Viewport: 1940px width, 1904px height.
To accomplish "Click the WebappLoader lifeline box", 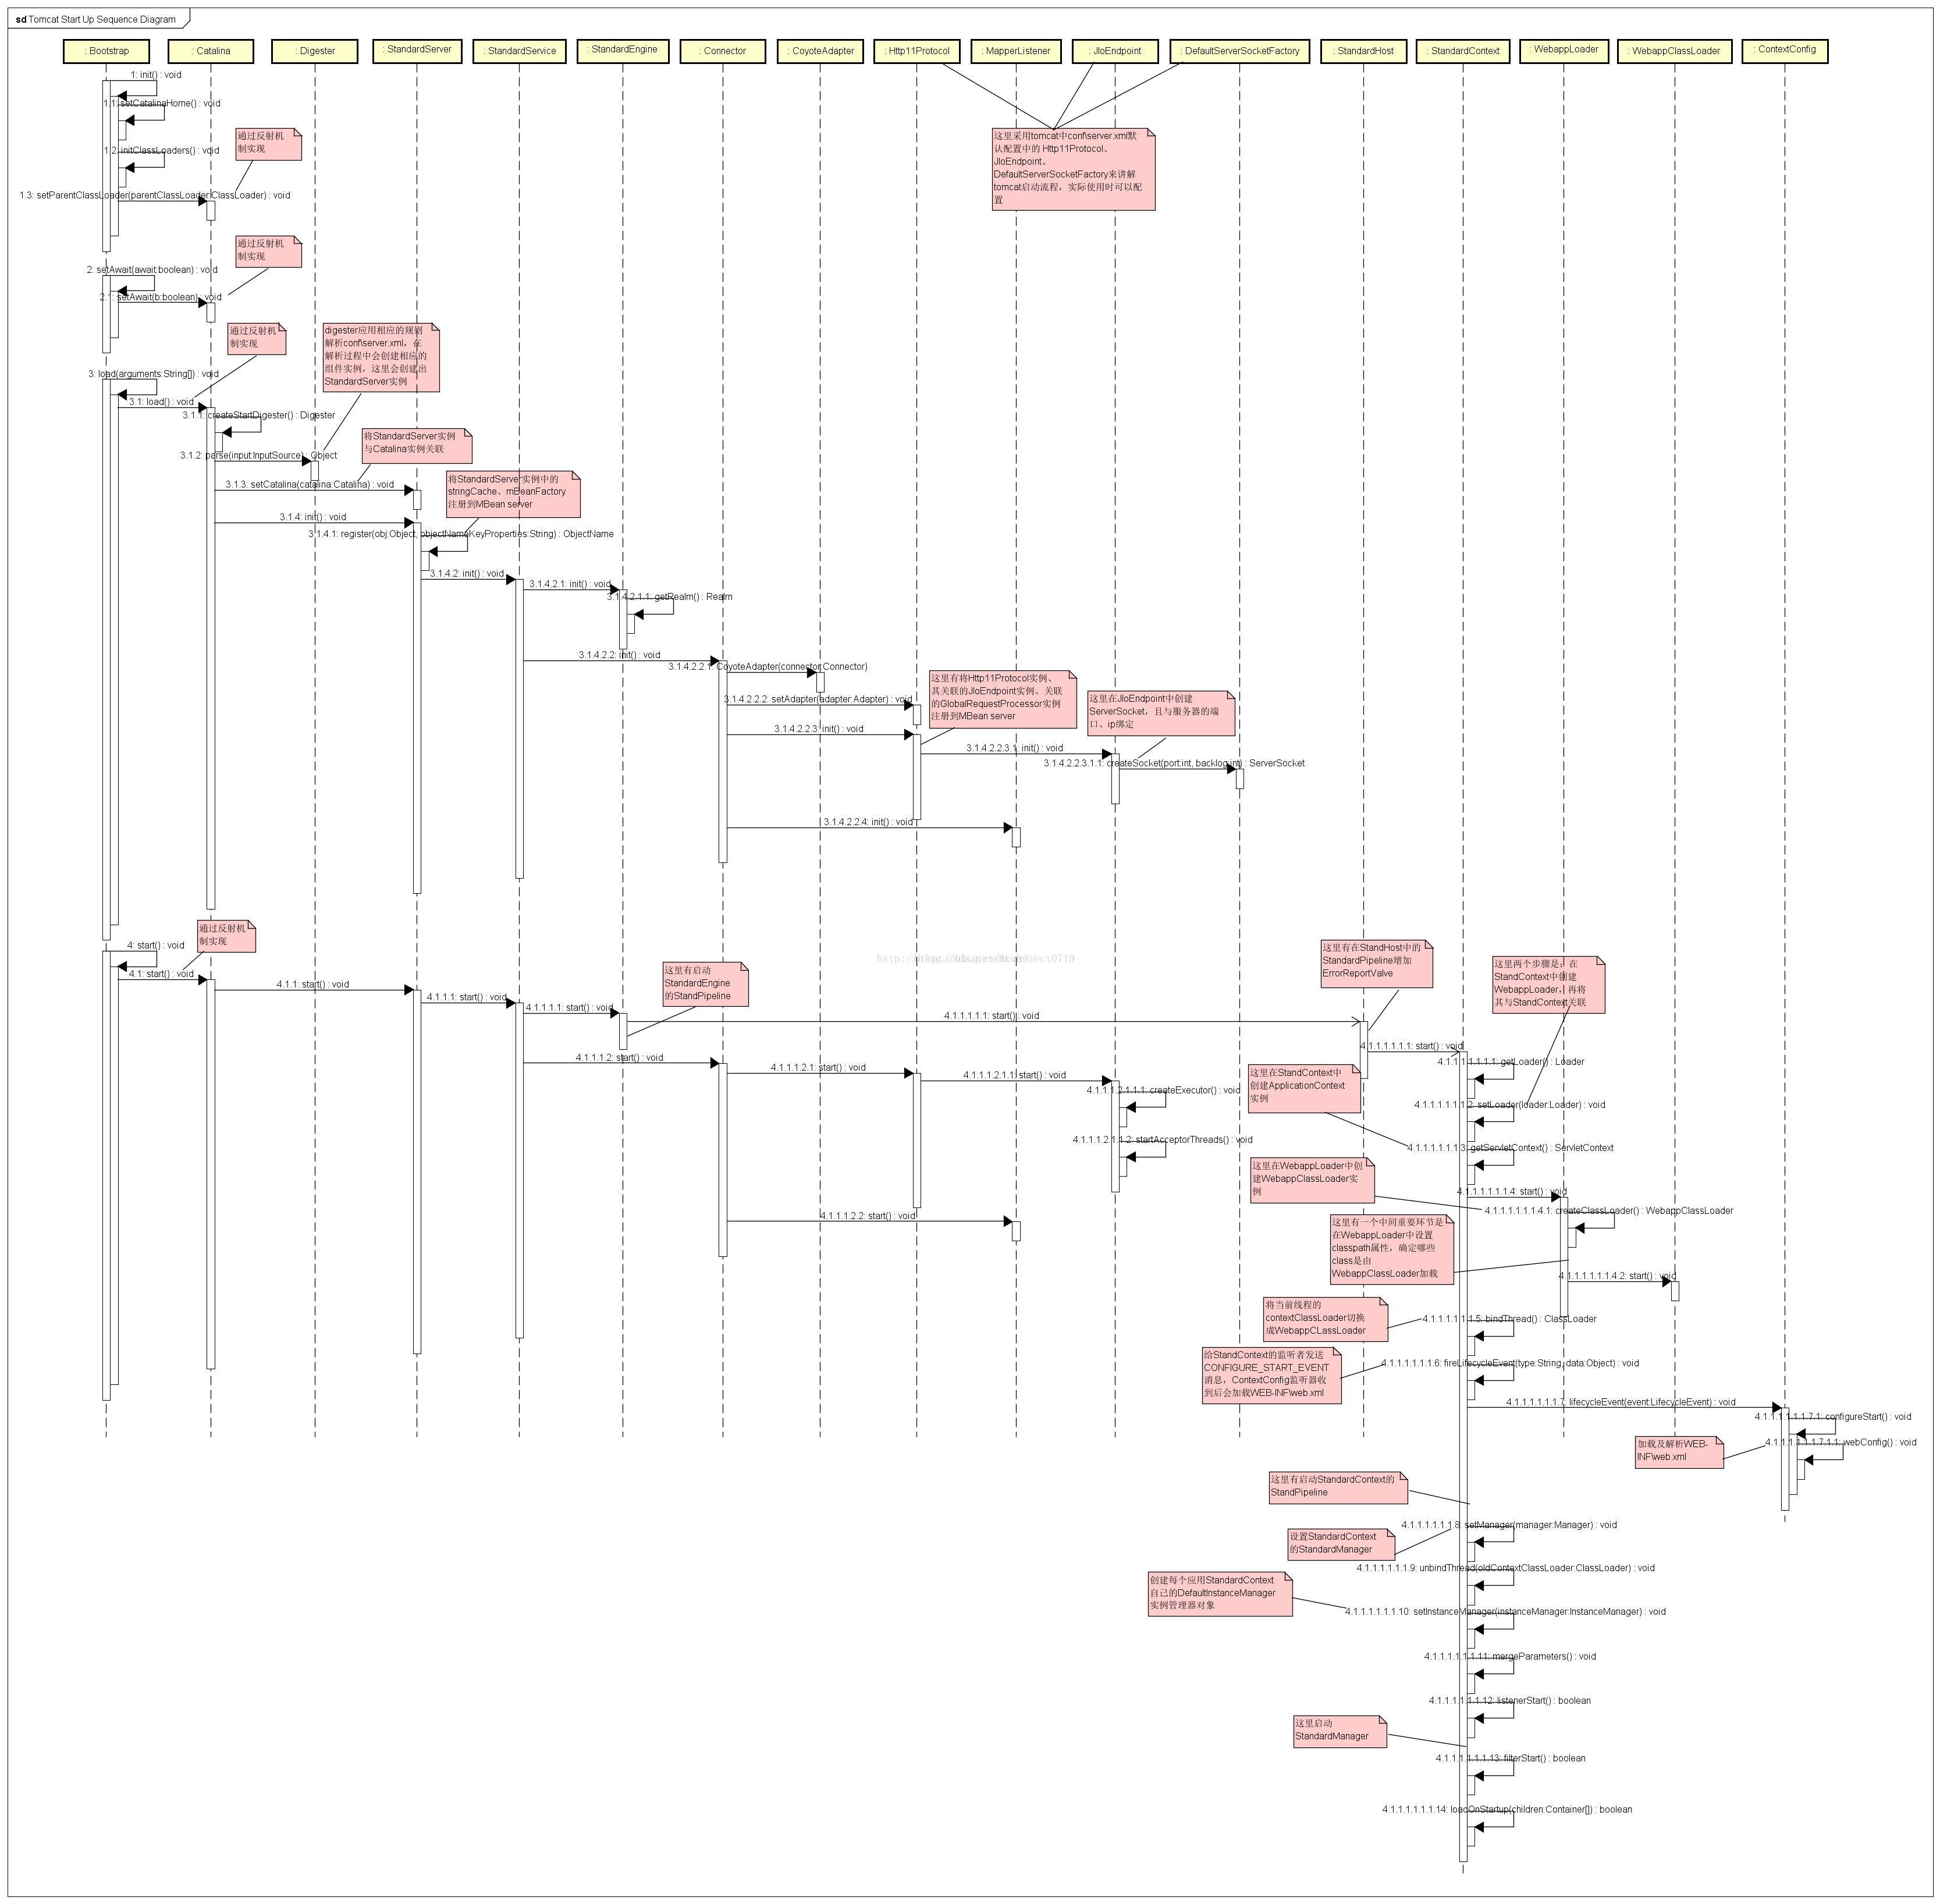I will tap(1564, 50).
